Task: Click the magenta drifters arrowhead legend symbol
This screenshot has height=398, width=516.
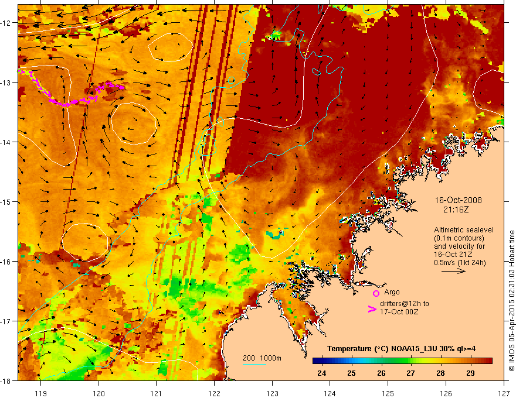Action: click(372, 309)
